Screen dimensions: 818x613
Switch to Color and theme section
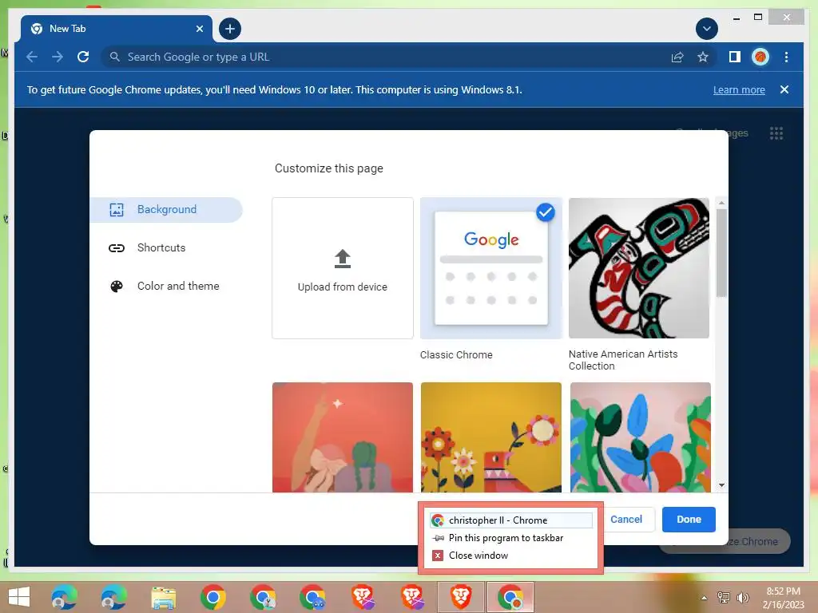[x=166, y=287]
